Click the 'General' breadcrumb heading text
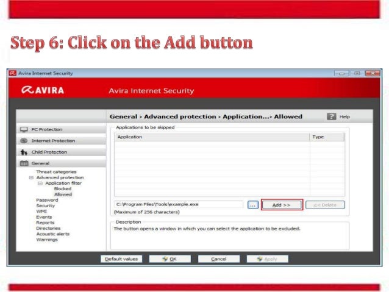Viewport: 389px width, 292px height. point(123,116)
